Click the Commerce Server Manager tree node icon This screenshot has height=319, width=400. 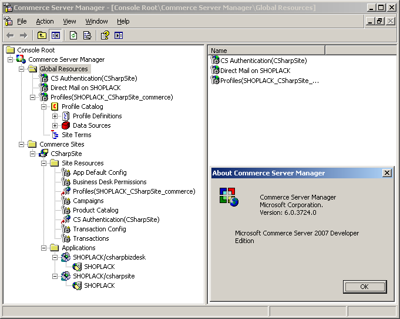[x=21, y=59]
